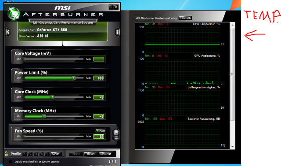
Task: Select profile slot 3
Action: pyautogui.click(x=36, y=154)
